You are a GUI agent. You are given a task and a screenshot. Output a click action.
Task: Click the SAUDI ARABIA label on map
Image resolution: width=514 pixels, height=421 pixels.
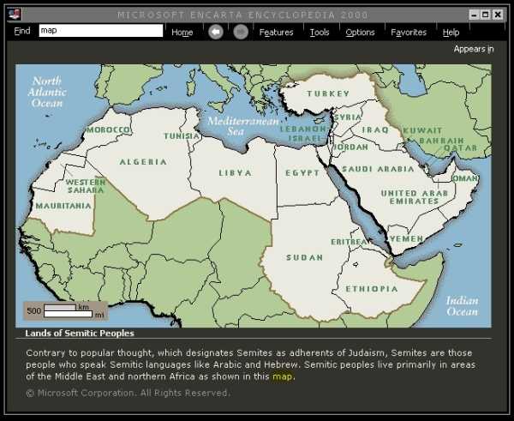coord(378,169)
